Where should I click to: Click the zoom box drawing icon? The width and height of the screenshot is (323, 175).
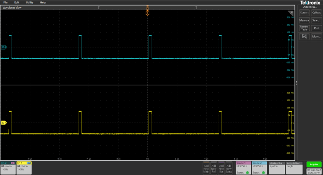click(304, 36)
